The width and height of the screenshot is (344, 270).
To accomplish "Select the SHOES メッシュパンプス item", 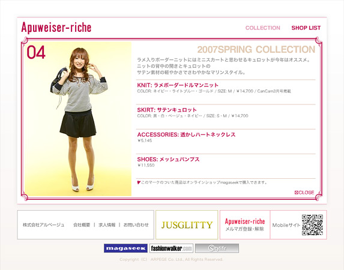I will click(x=168, y=159).
